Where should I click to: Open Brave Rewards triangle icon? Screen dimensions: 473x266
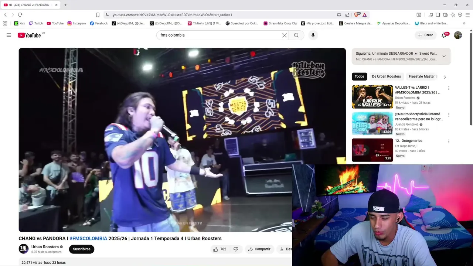coord(365,15)
